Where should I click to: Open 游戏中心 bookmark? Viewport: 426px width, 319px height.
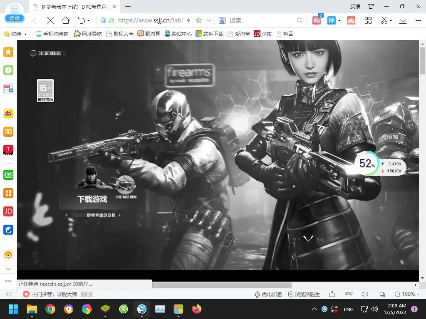178,34
